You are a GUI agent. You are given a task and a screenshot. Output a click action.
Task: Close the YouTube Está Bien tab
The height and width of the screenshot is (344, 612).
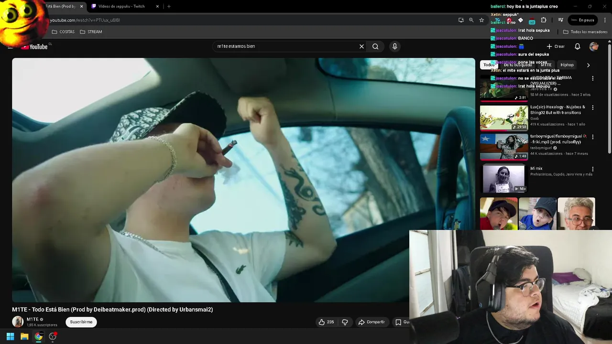81,6
